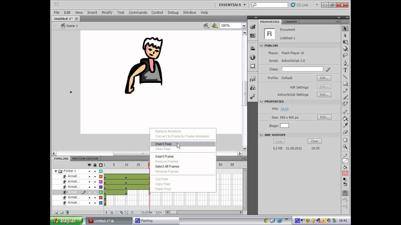This screenshot has width=401, height=225.
Task: Open the Stage color swatch
Action: (284, 126)
